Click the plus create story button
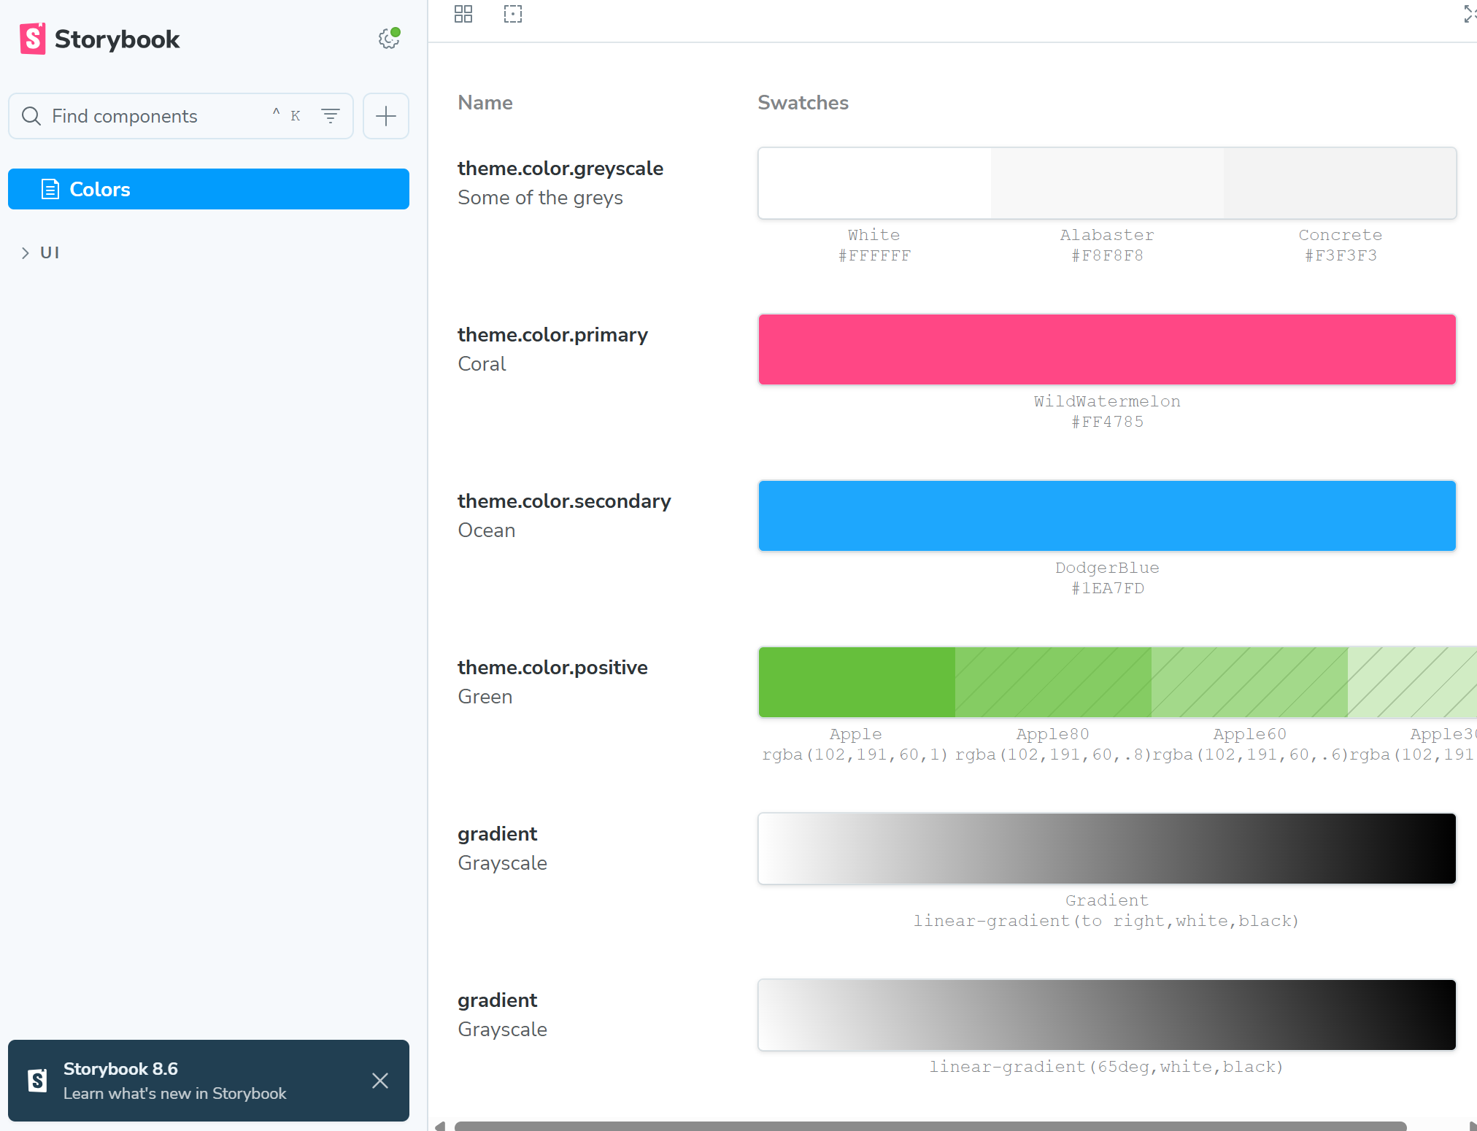 (x=385, y=115)
